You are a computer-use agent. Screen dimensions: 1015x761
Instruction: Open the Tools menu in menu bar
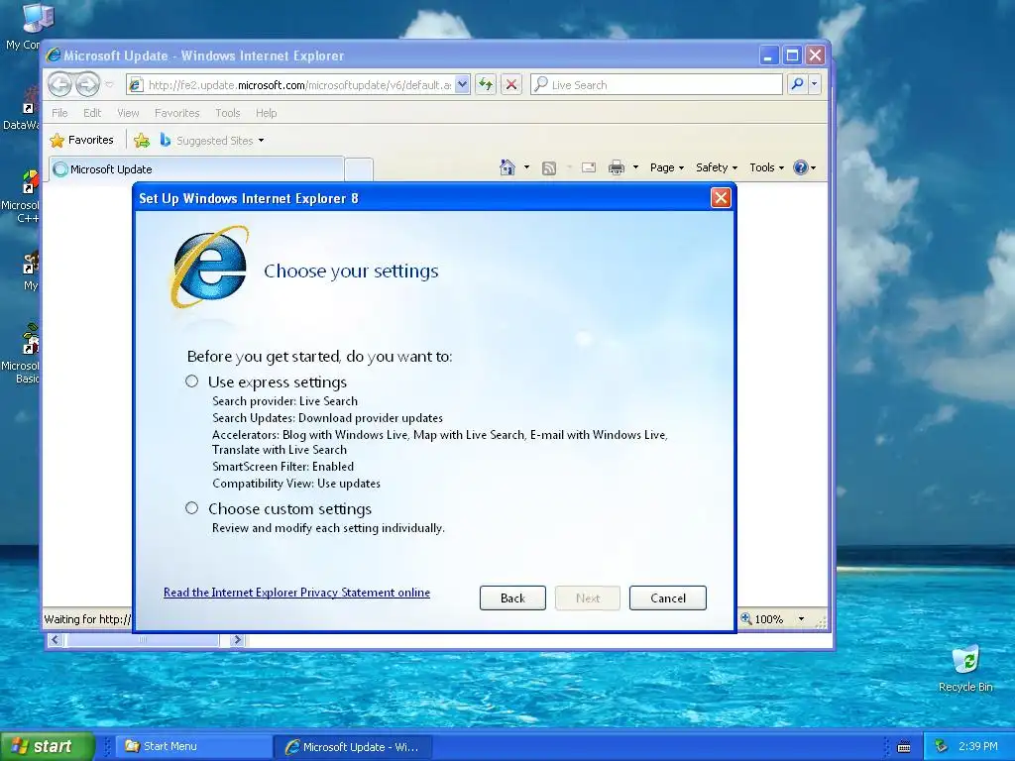[227, 113]
